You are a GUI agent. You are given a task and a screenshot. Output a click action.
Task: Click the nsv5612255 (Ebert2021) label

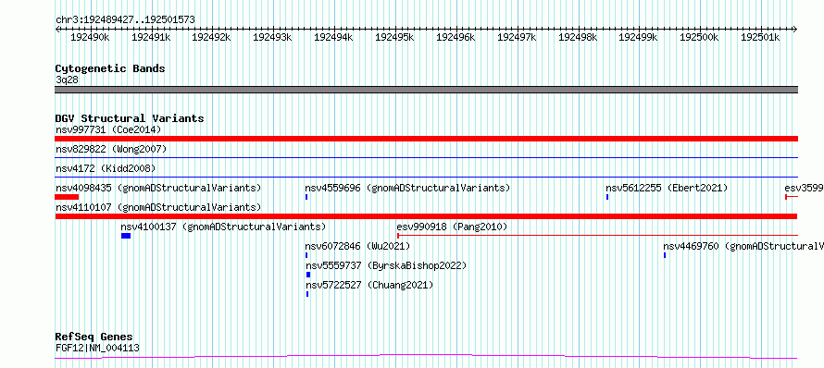point(667,188)
